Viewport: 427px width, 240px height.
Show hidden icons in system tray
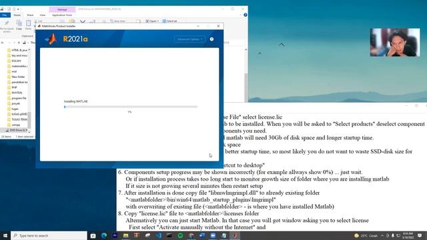pyautogui.click(x=382, y=235)
